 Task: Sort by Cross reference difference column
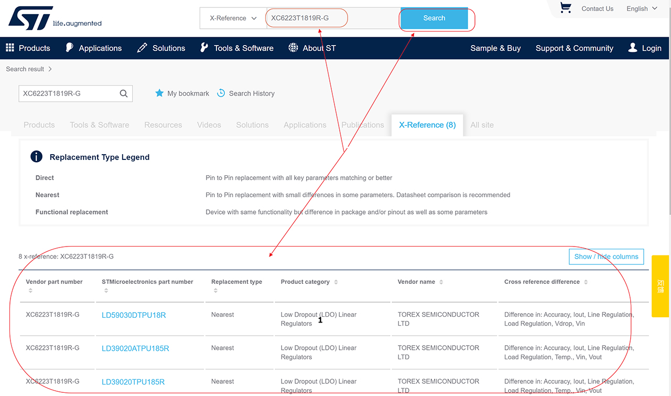pos(586,282)
